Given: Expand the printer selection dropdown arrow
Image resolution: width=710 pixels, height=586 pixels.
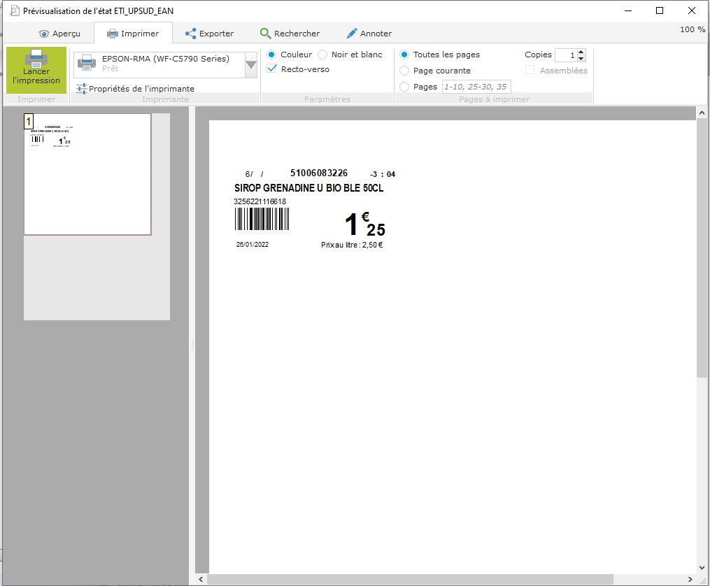Looking at the screenshot, I should pos(251,64).
